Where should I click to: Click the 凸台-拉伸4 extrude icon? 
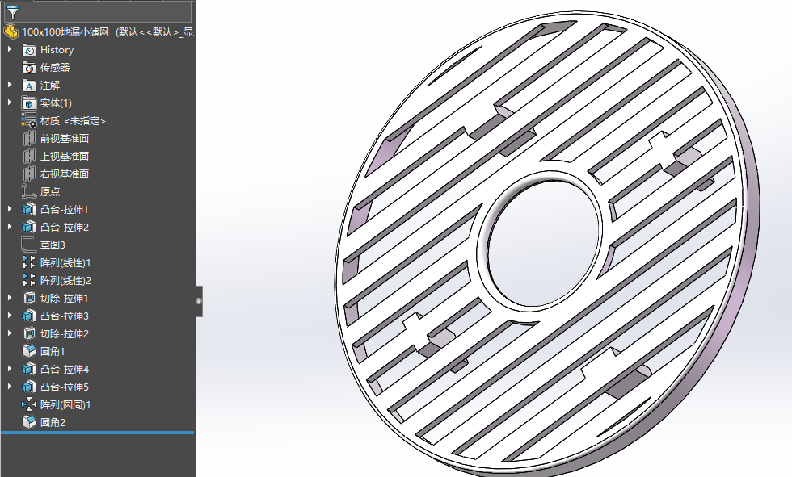[x=29, y=370]
